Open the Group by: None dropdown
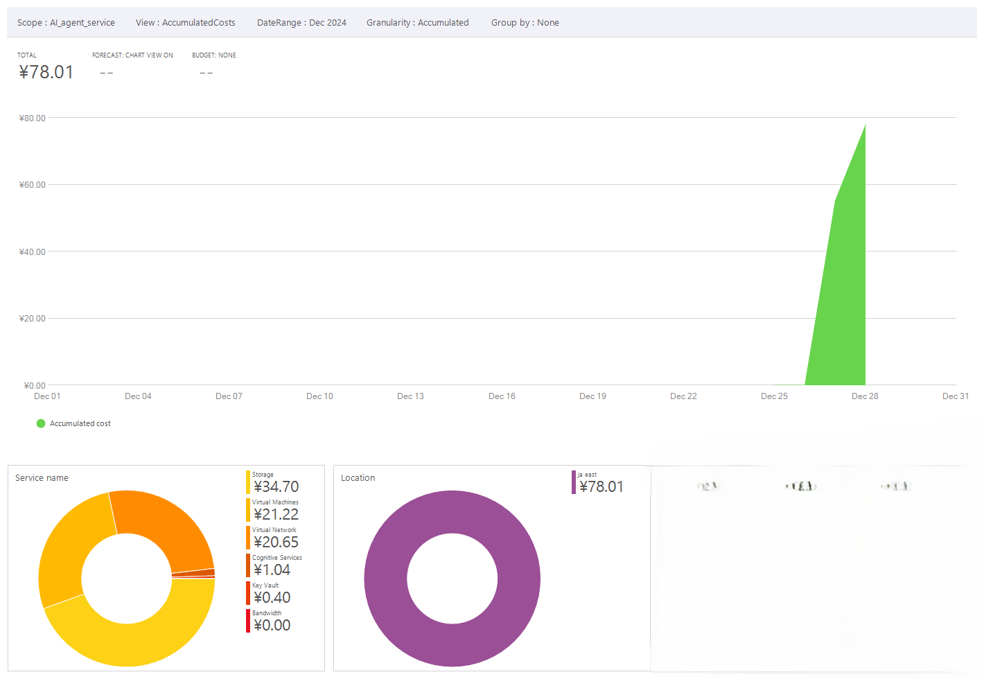This screenshot has height=679, width=984. (x=525, y=22)
